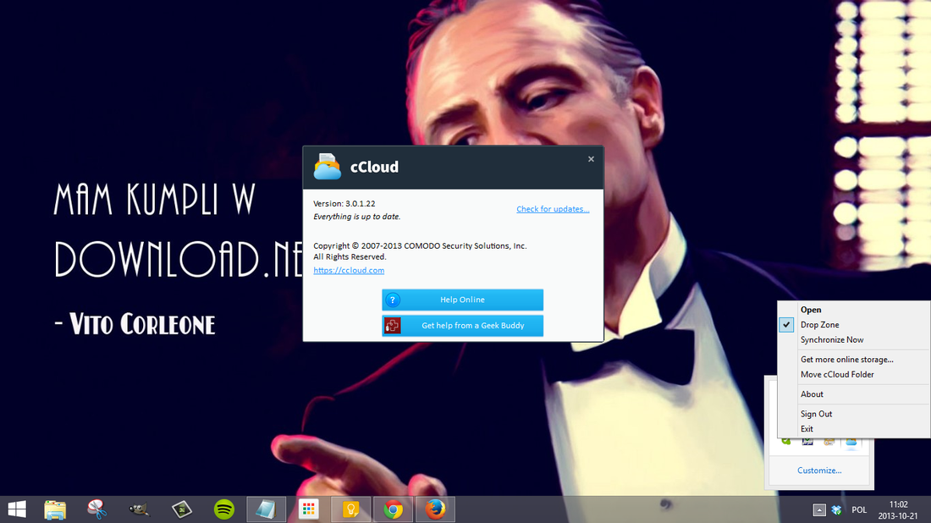Switch to the notepad app on taskbar
The image size is (931, 523).
pyautogui.click(x=266, y=509)
